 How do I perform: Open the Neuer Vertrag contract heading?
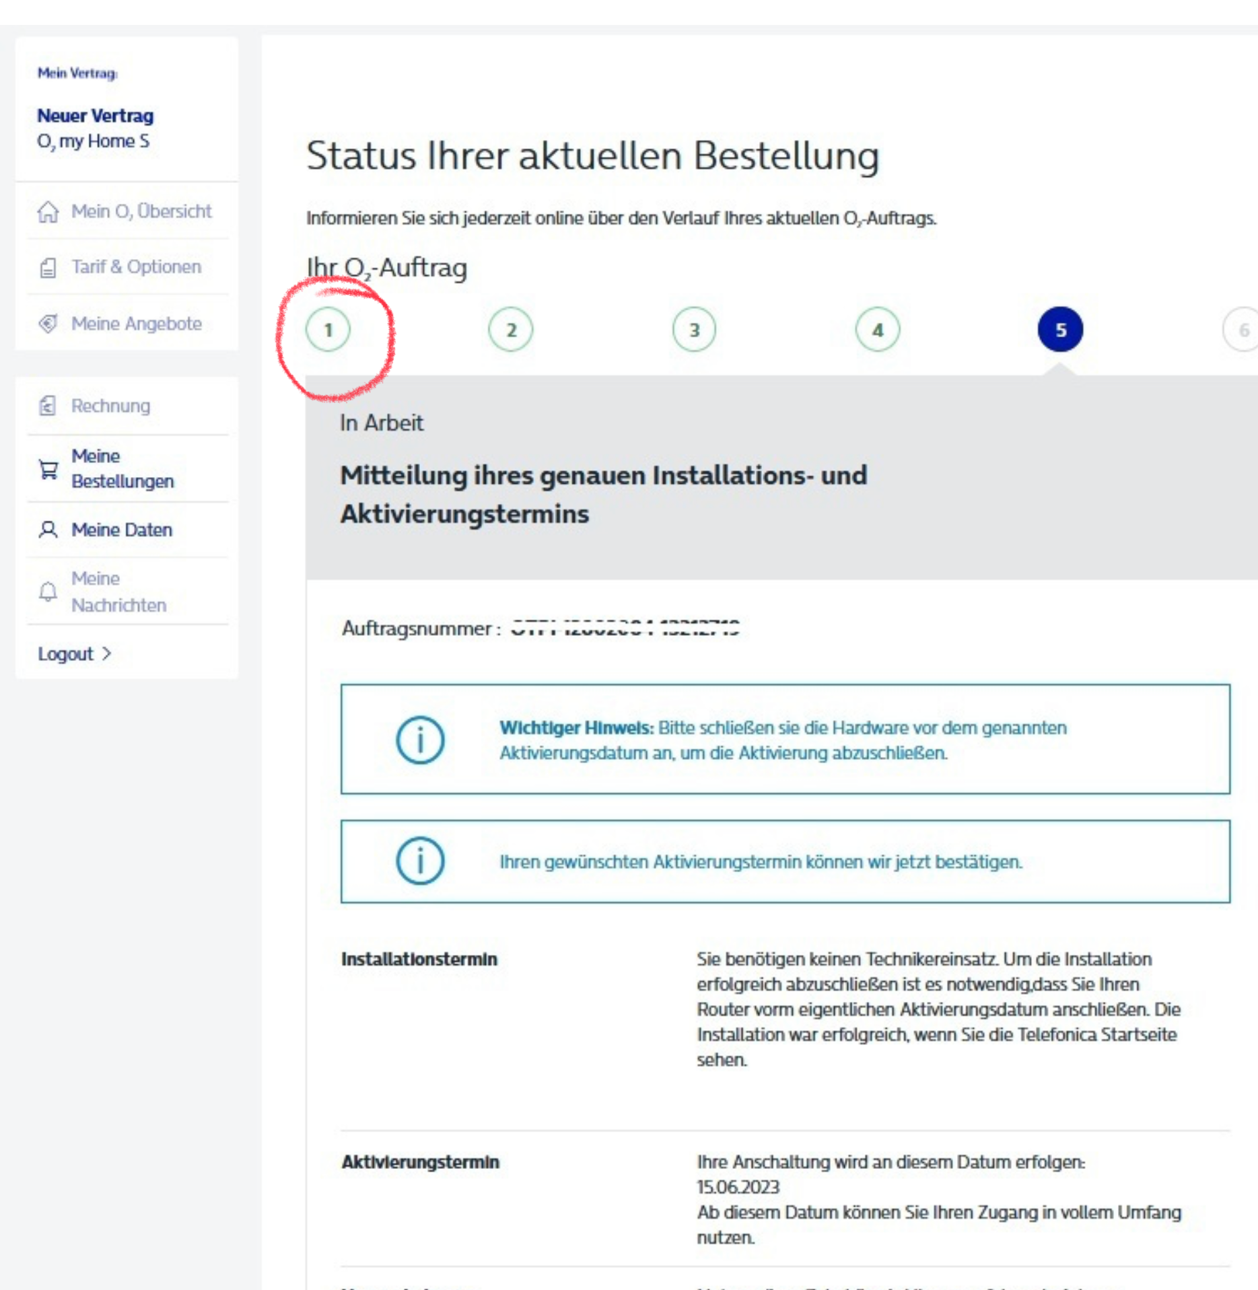(x=95, y=116)
